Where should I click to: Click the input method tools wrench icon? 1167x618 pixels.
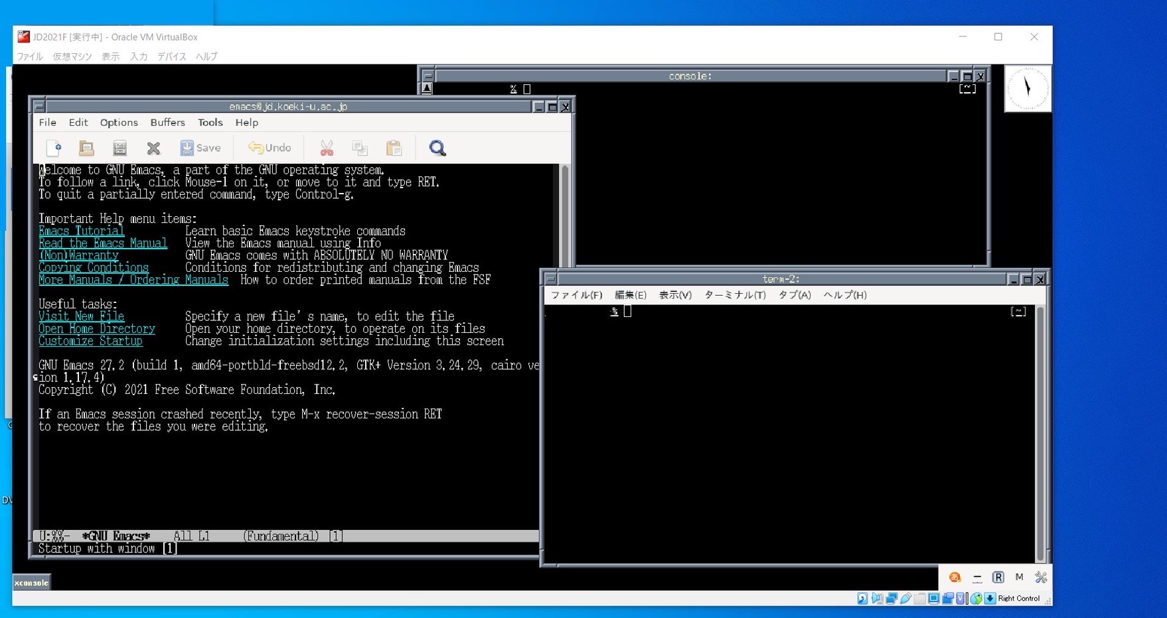[x=1041, y=578]
